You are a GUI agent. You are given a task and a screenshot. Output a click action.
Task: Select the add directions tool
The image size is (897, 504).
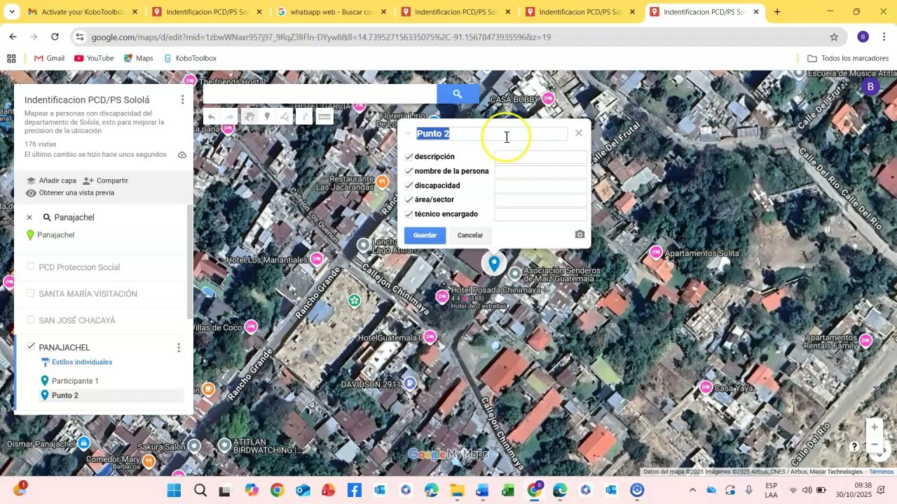(x=304, y=117)
